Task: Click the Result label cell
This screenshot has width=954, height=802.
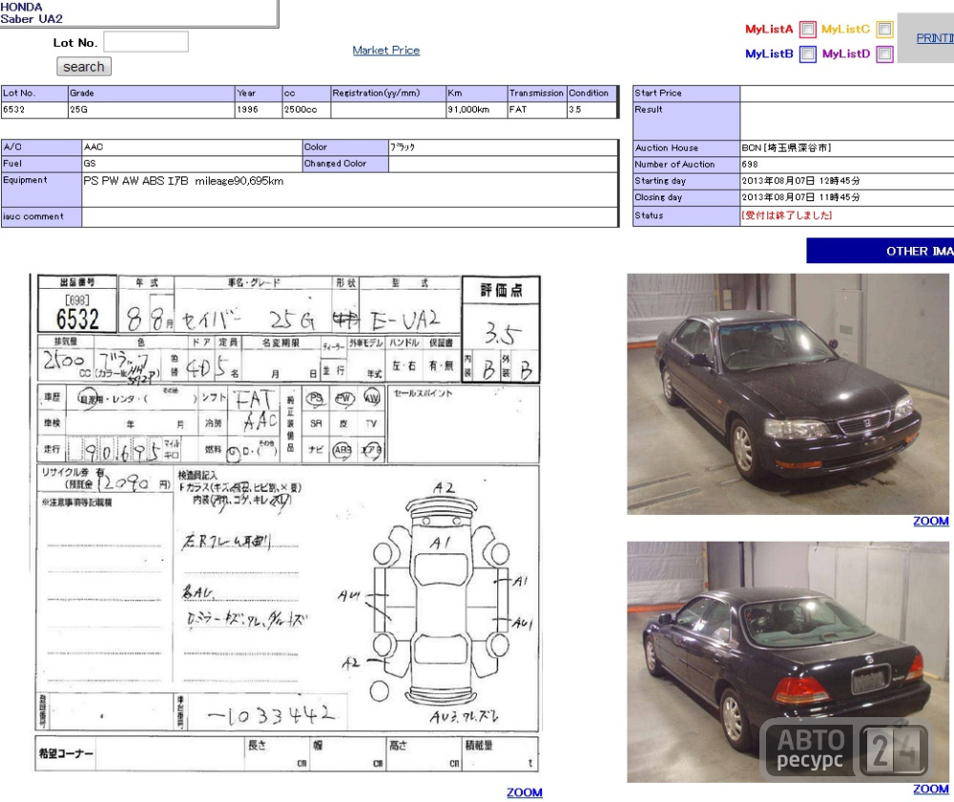Action: pyautogui.click(x=686, y=121)
